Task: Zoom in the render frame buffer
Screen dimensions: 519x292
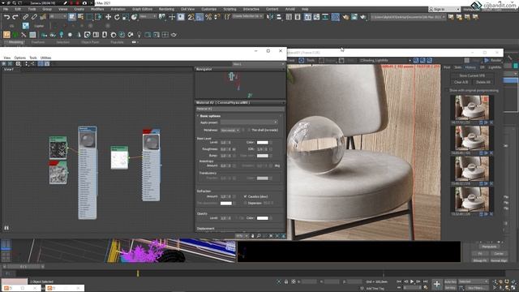Action: (x=416, y=60)
